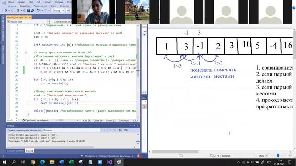Expand the source control dropdown in status bar
The width and height of the screenshot is (296, 166).
[133, 156]
